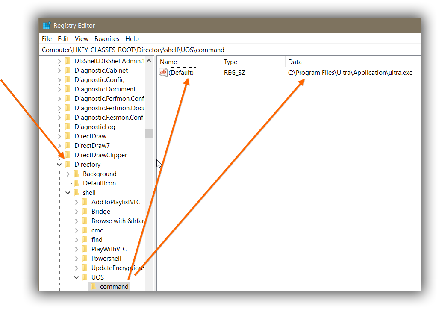Expand the Powershell key

coord(77,259)
